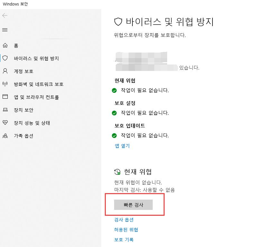Select 바이러스 및 위협 방지 in sidebar
The width and height of the screenshot is (262, 247).
[36, 58]
